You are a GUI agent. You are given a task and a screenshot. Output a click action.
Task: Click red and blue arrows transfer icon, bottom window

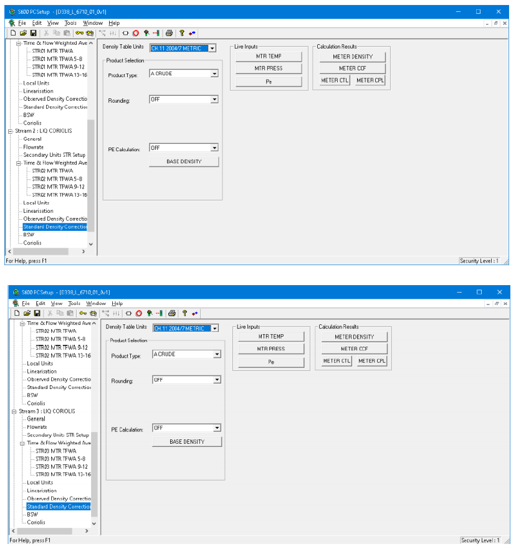pyautogui.click(x=195, y=313)
